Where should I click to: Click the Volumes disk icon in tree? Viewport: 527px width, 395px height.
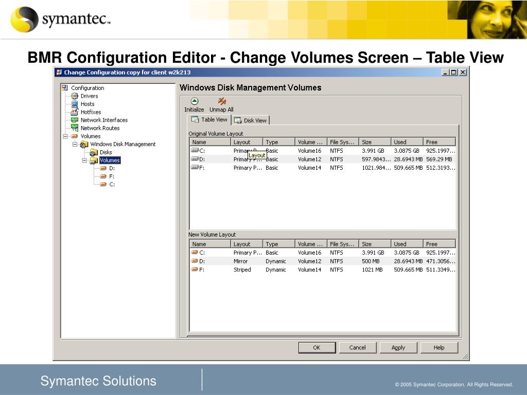point(75,136)
